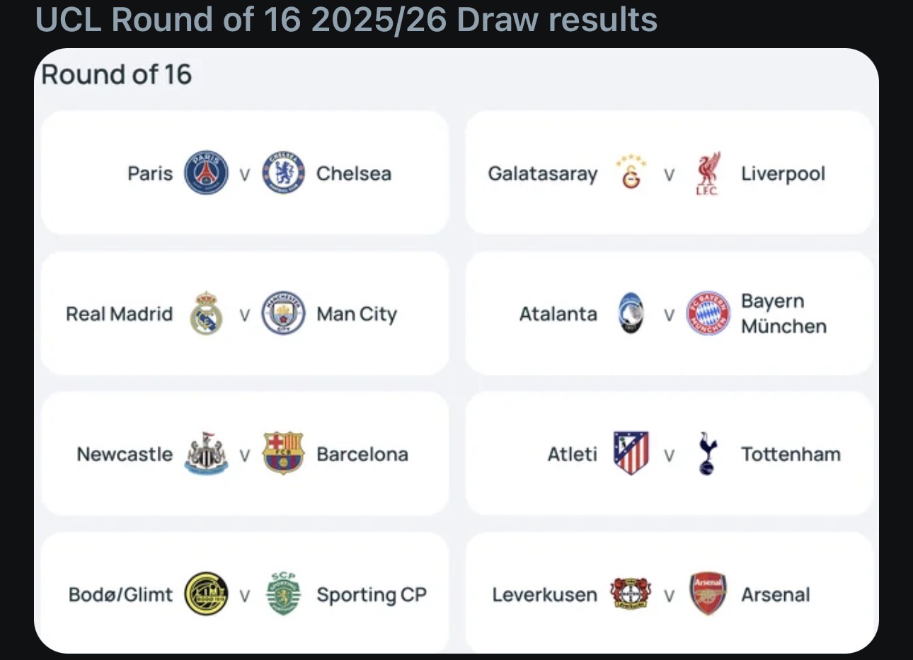Tap the Tottenham cockerel logo
The width and height of the screenshot is (913, 660).
coord(707,453)
